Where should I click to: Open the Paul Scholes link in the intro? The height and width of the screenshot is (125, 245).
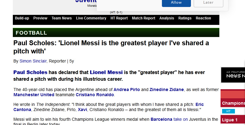pyautogui.click(x=30, y=72)
